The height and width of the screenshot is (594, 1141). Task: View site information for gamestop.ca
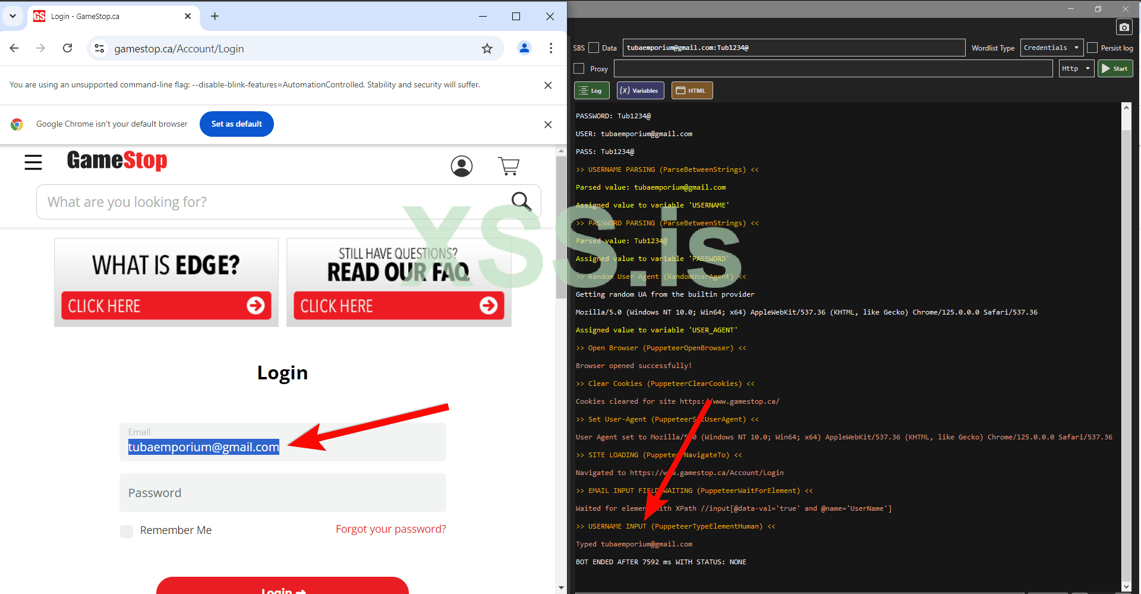coord(100,49)
